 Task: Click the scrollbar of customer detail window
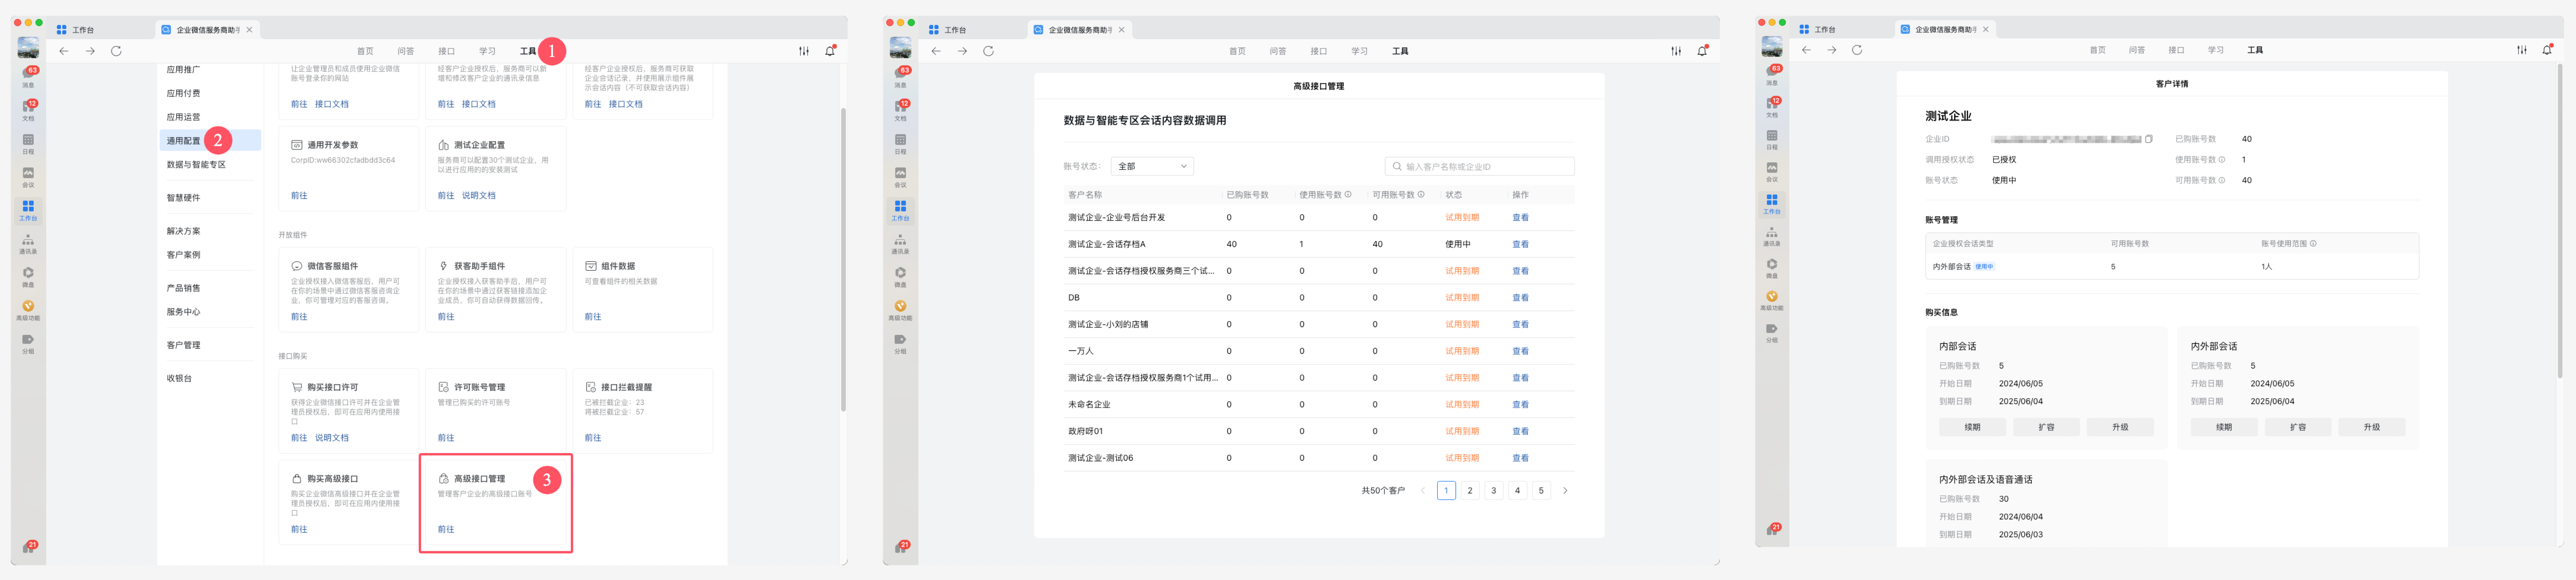coord(2559,220)
